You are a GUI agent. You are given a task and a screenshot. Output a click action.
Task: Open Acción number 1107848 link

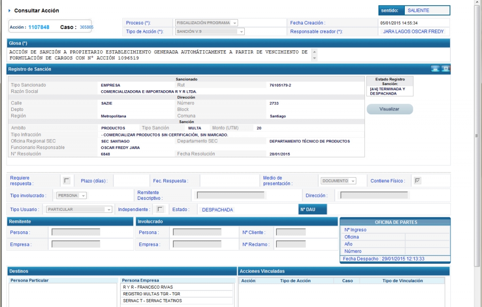click(x=39, y=27)
